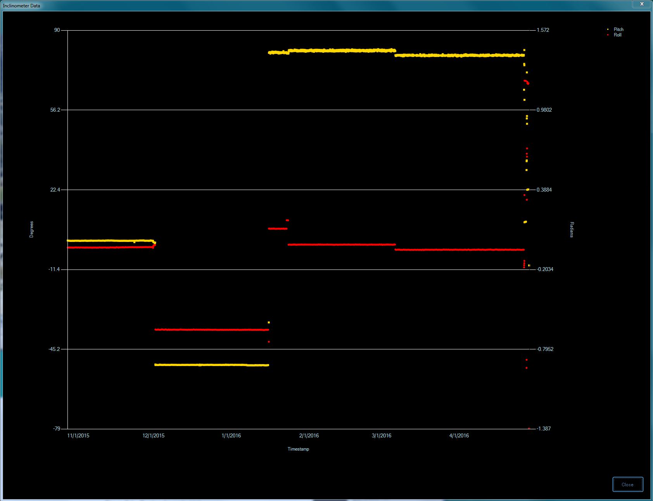
Task: Click the 0.3884 radians axis label
Action: (x=544, y=190)
